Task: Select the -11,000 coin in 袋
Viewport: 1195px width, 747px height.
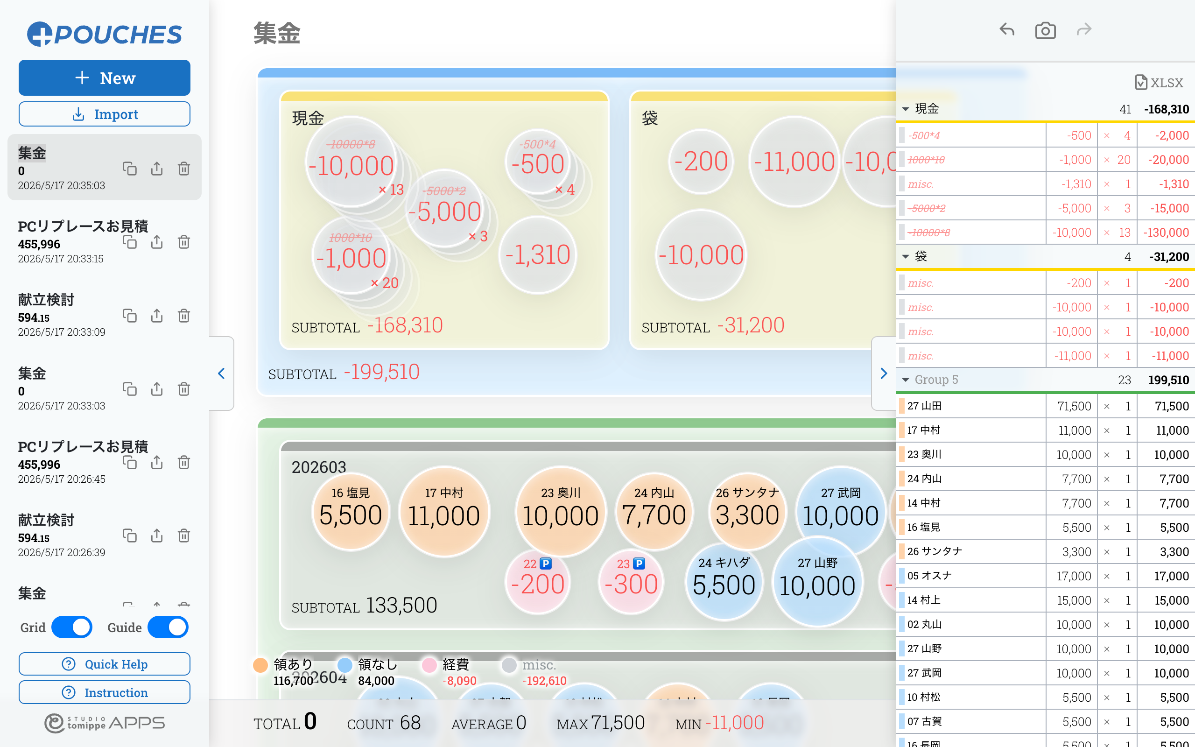Action: tap(794, 162)
